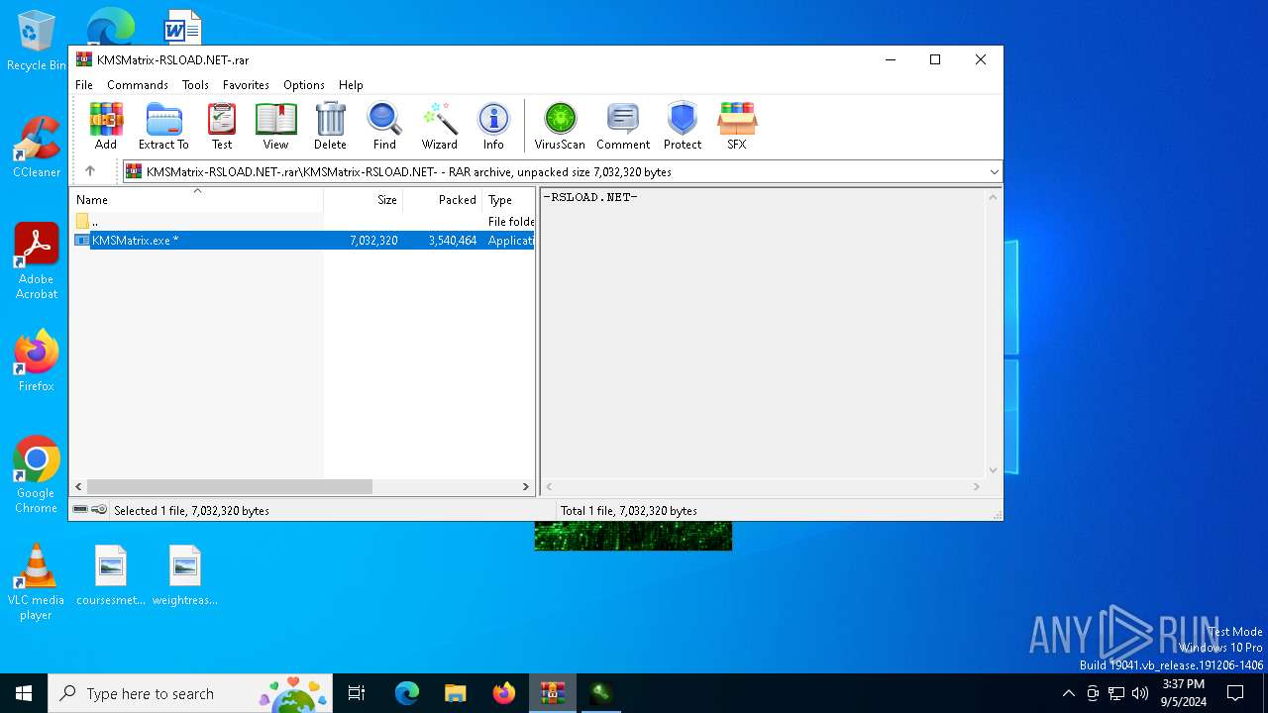
Task: Click the file list horizontal scrollbar
Action: click(x=230, y=487)
